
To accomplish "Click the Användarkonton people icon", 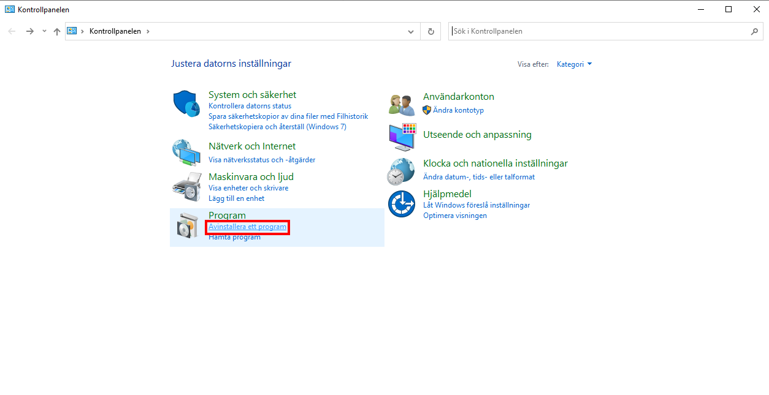I will (x=402, y=104).
